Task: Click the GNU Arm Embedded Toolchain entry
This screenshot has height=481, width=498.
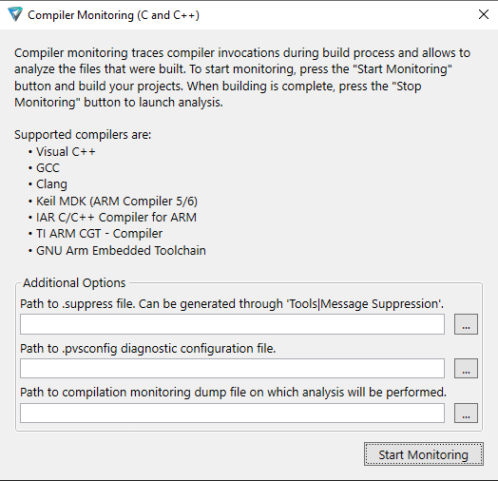Action: (x=121, y=250)
